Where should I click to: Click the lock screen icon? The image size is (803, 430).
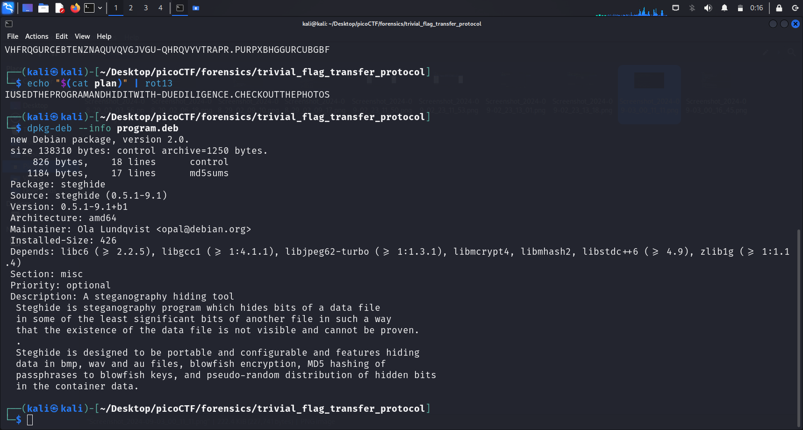tap(779, 8)
